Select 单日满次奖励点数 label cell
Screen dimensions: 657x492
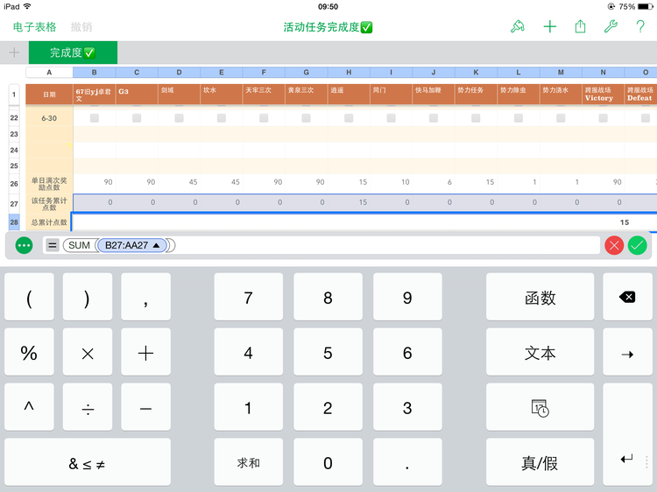click(x=49, y=183)
